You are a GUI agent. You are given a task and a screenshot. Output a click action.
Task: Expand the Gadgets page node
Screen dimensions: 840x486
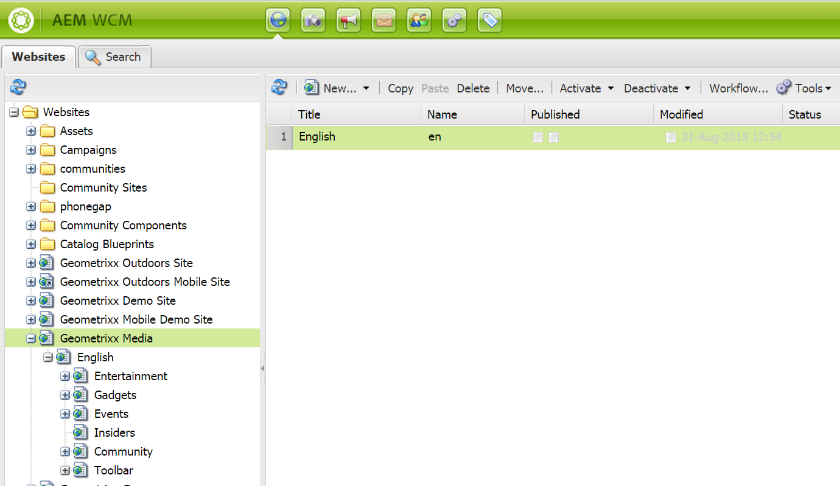pos(65,395)
